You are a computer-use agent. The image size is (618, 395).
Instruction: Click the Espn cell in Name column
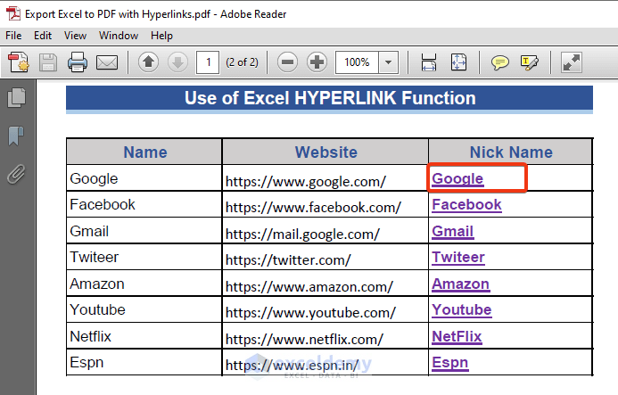point(144,362)
